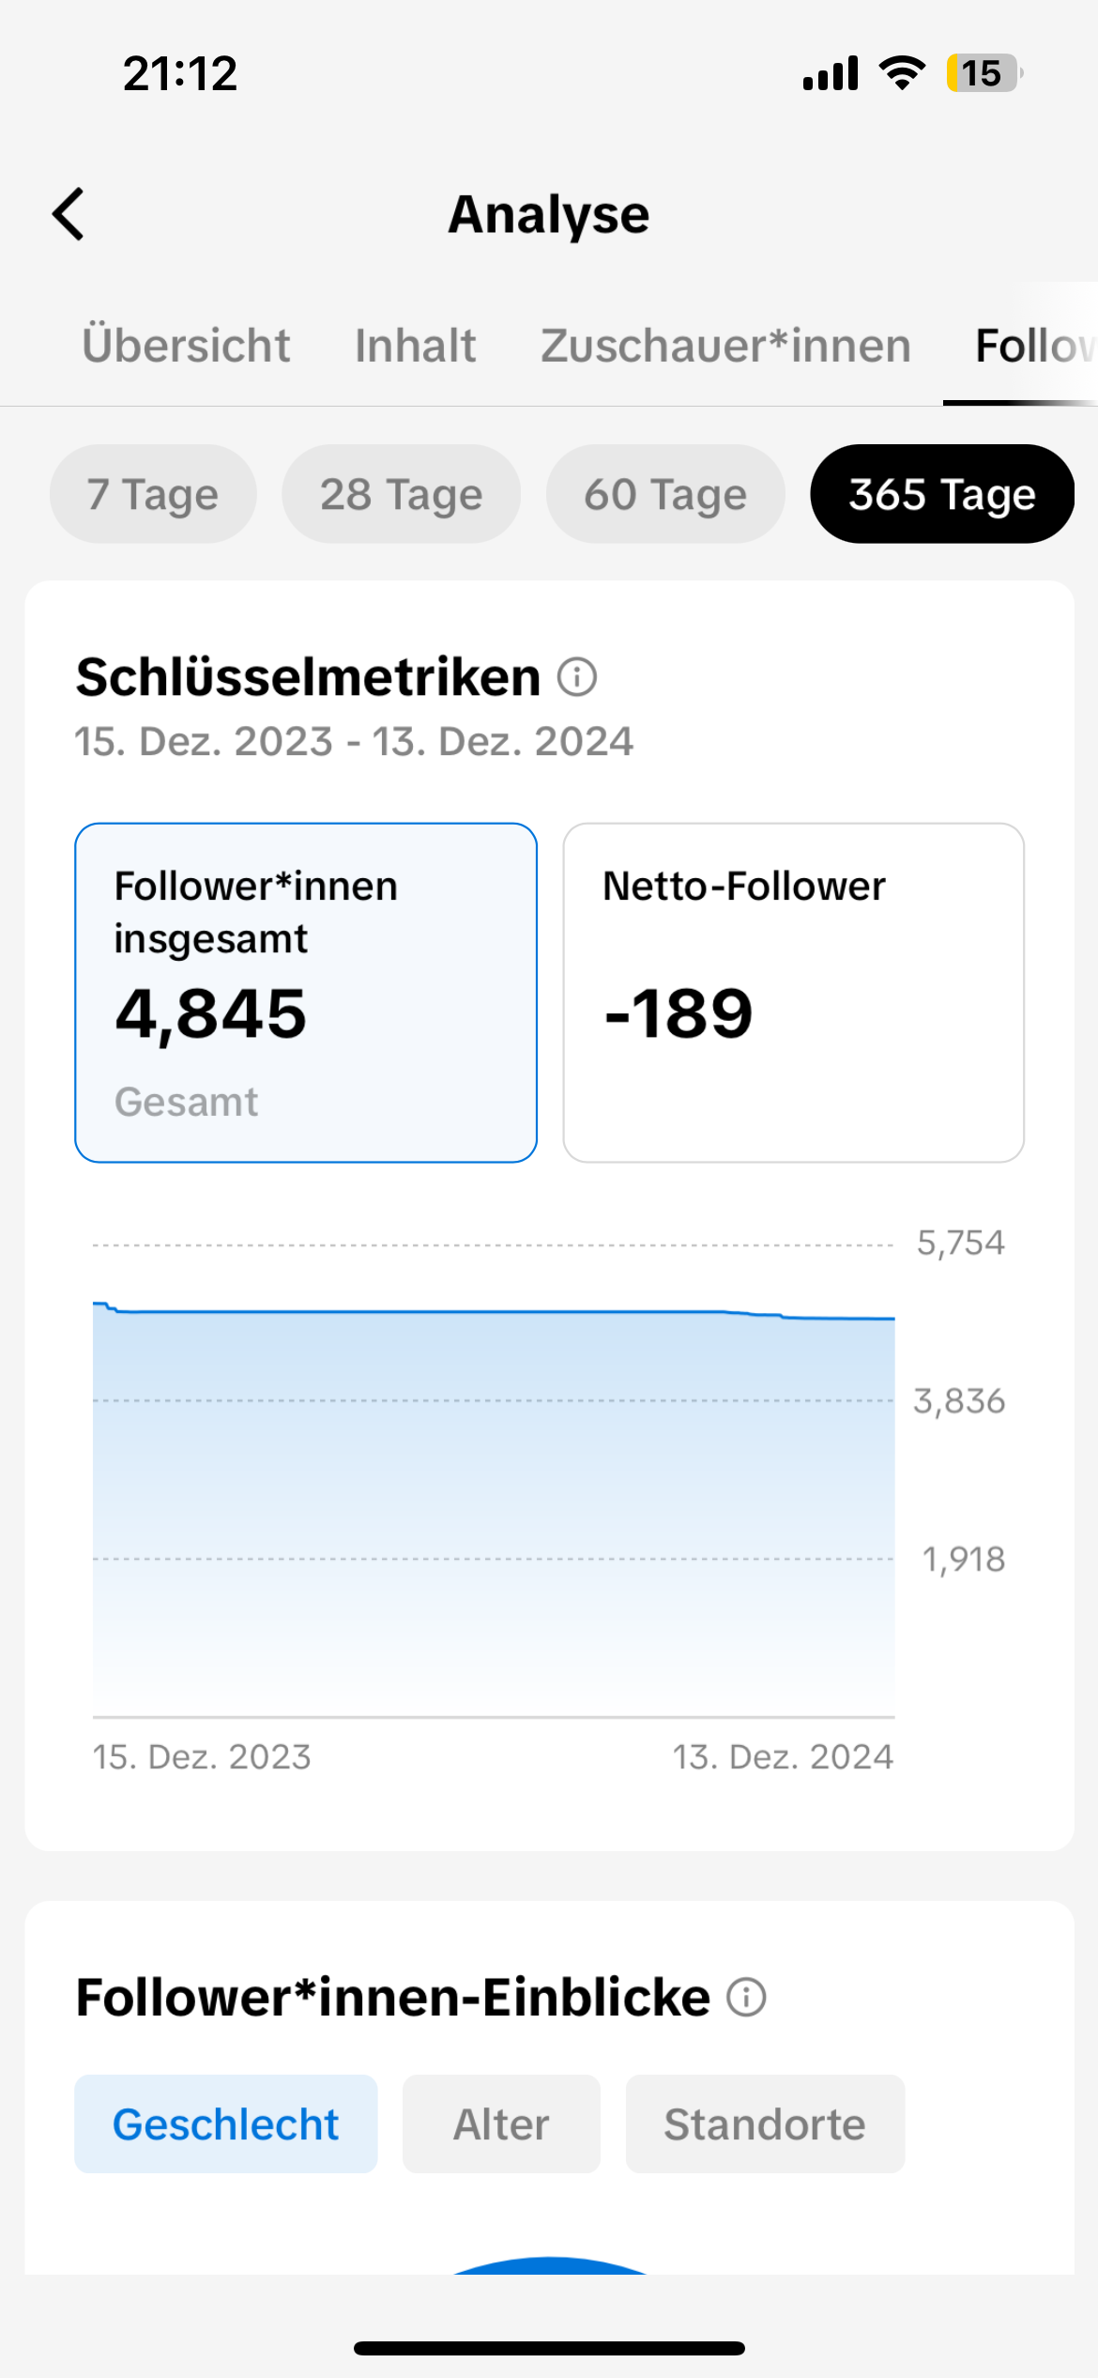
Task: Tap the battery indicator showing 15
Action: coord(984,73)
